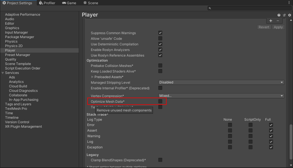Disable Suppress Common Warnings checkbox
Image resolution: width=293 pixels, height=168 pixels.
[x=160, y=33]
